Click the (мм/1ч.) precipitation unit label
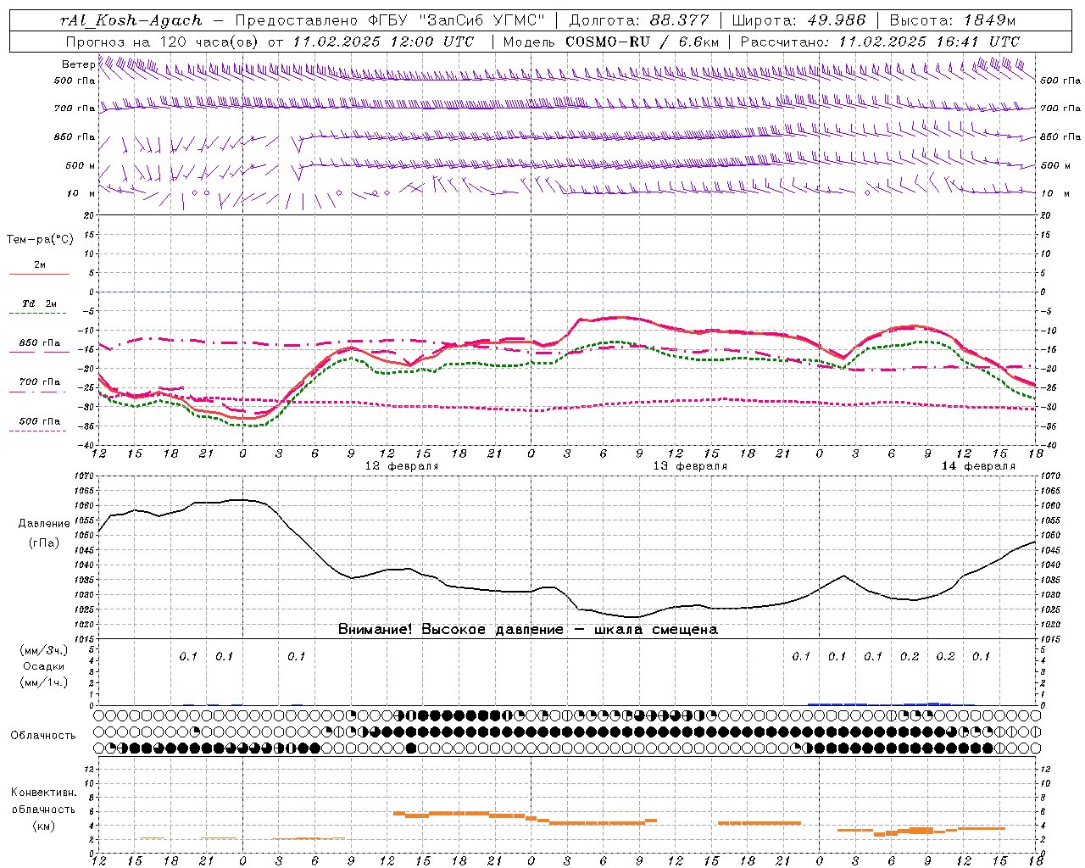The height and width of the screenshot is (868, 1085). pos(44,682)
